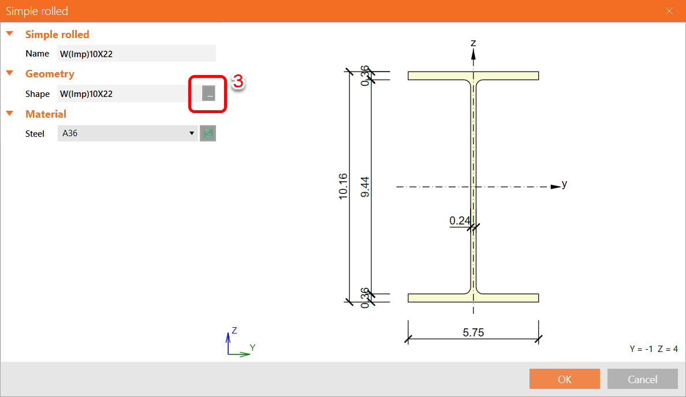Image resolution: width=686 pixels, height=397 pixels.
Task: Click the 5.75 flange width dimension
Action: [x=472, y=332]
